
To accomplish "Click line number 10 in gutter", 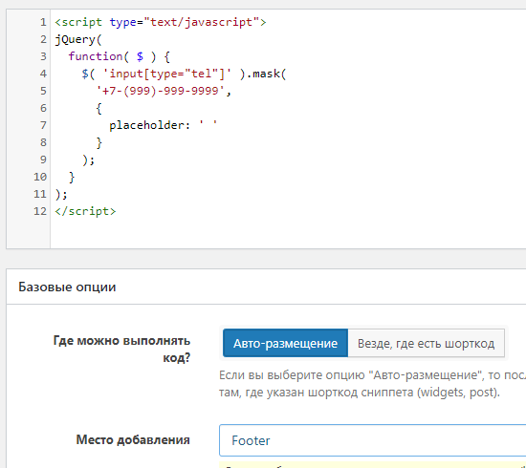I will click(40, 177).
